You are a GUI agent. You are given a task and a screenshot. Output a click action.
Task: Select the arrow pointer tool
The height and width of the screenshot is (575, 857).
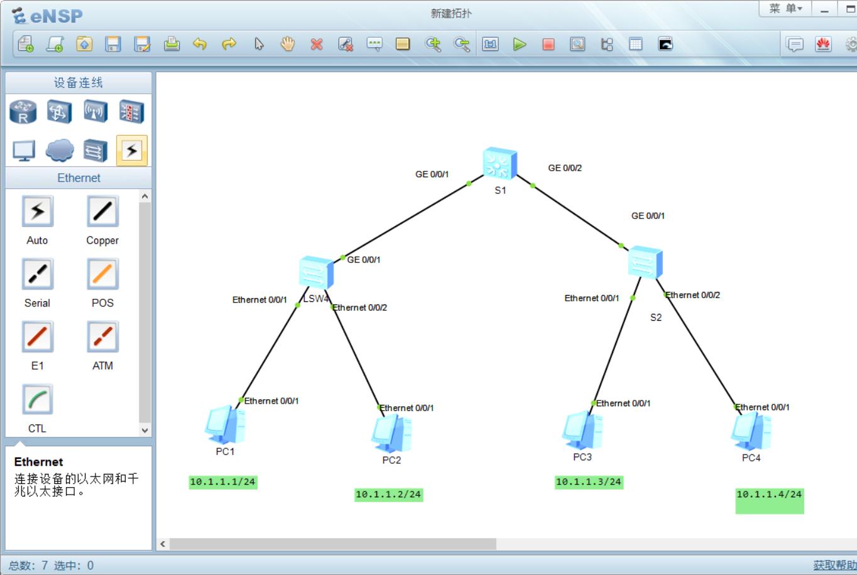tap(259, 44)
